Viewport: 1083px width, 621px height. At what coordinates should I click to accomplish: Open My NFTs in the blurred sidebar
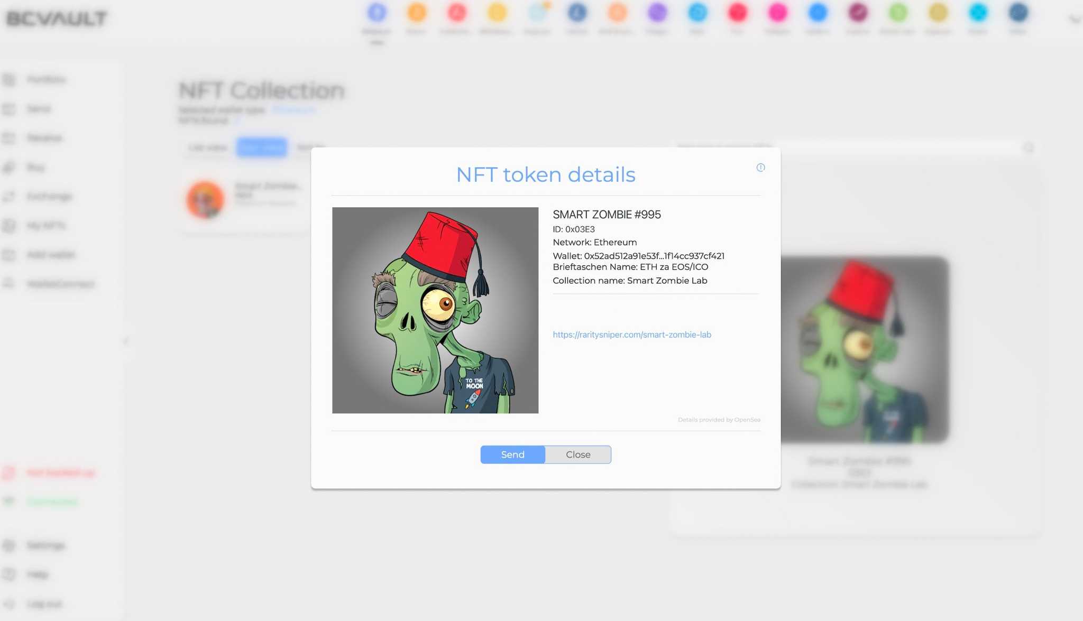pos(46,226)
